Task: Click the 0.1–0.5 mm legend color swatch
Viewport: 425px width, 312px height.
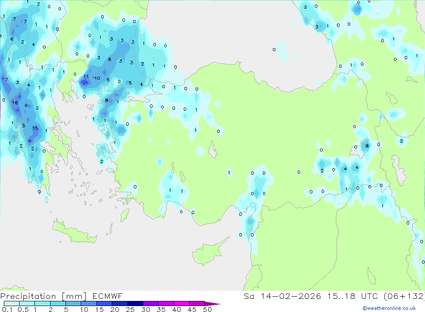Action: (x=11, y=303)
